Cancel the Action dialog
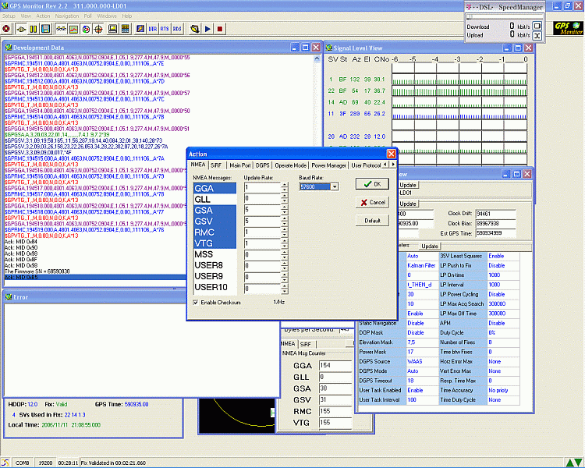 click(x=372, y=202)
